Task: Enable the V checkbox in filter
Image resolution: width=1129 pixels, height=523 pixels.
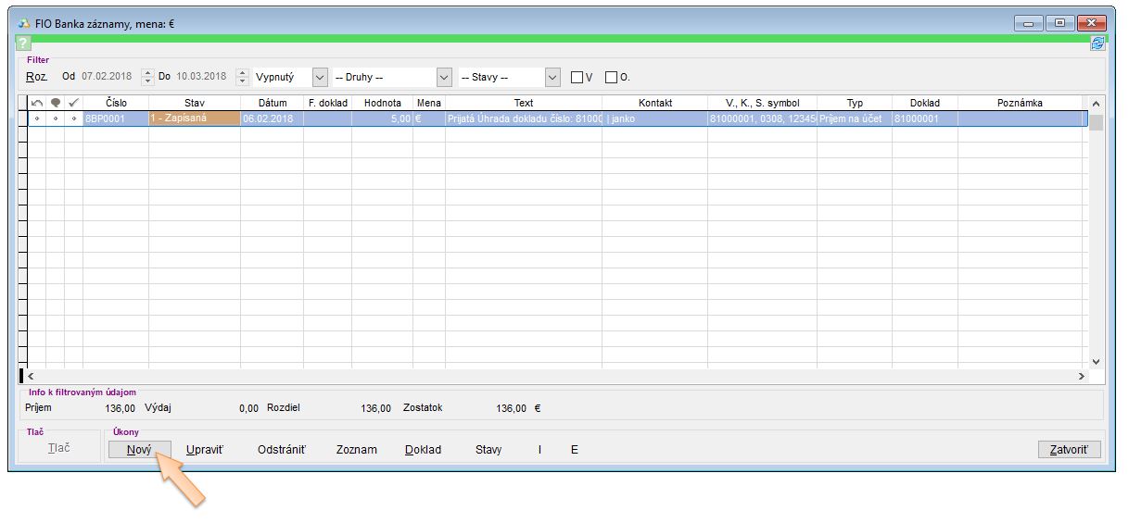Action: click(x=577, y=78)
